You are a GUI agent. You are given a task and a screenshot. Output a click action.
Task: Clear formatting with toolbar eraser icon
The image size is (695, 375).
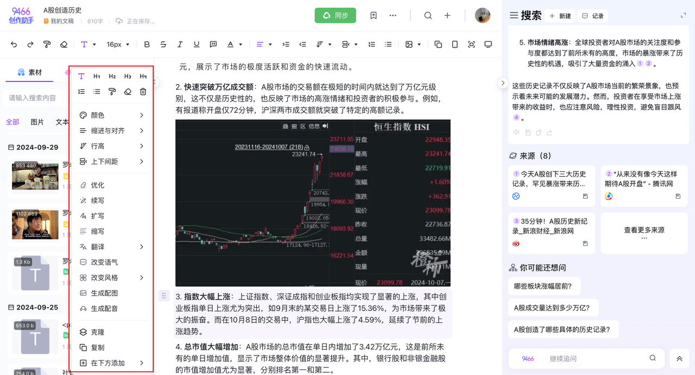coord(64,45)
